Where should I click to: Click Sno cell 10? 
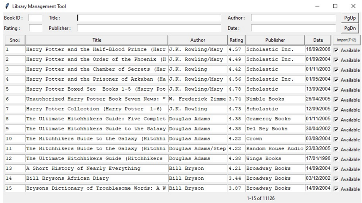point(15,139)
